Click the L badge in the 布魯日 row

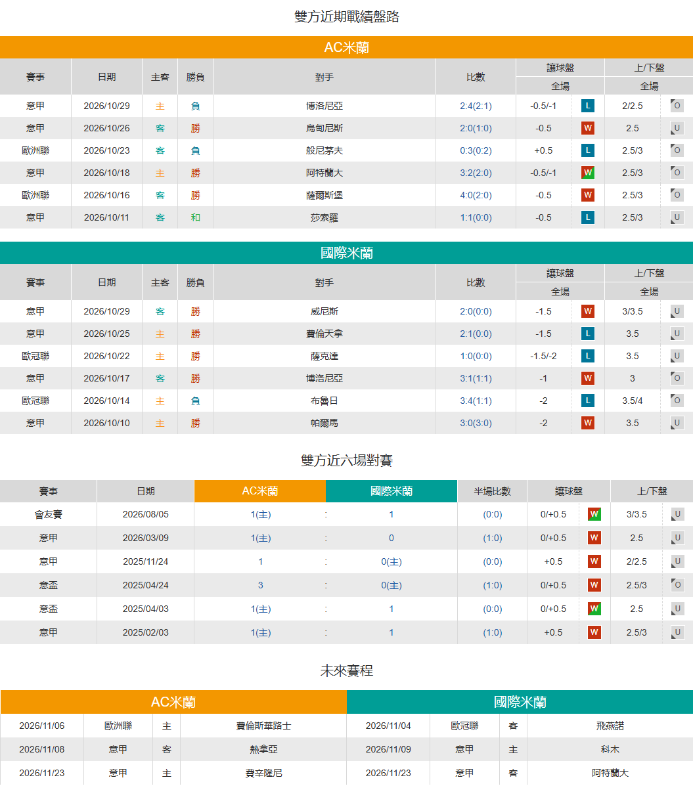tap(588, 401)
